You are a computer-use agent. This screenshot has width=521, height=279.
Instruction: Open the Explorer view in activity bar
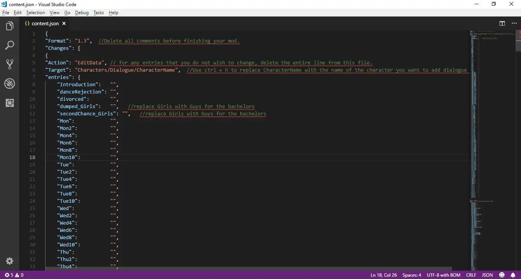(10, 26)
